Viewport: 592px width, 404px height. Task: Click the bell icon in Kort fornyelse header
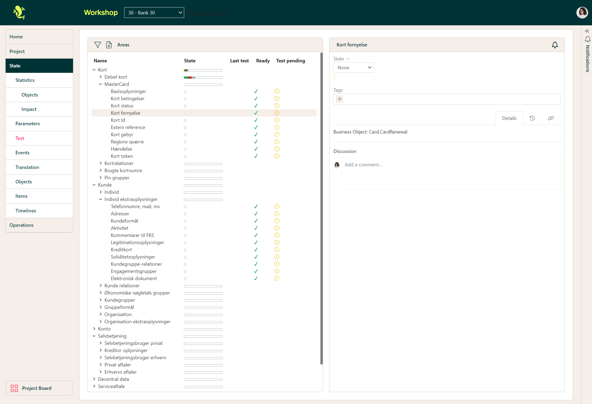[x=555, y=45]
